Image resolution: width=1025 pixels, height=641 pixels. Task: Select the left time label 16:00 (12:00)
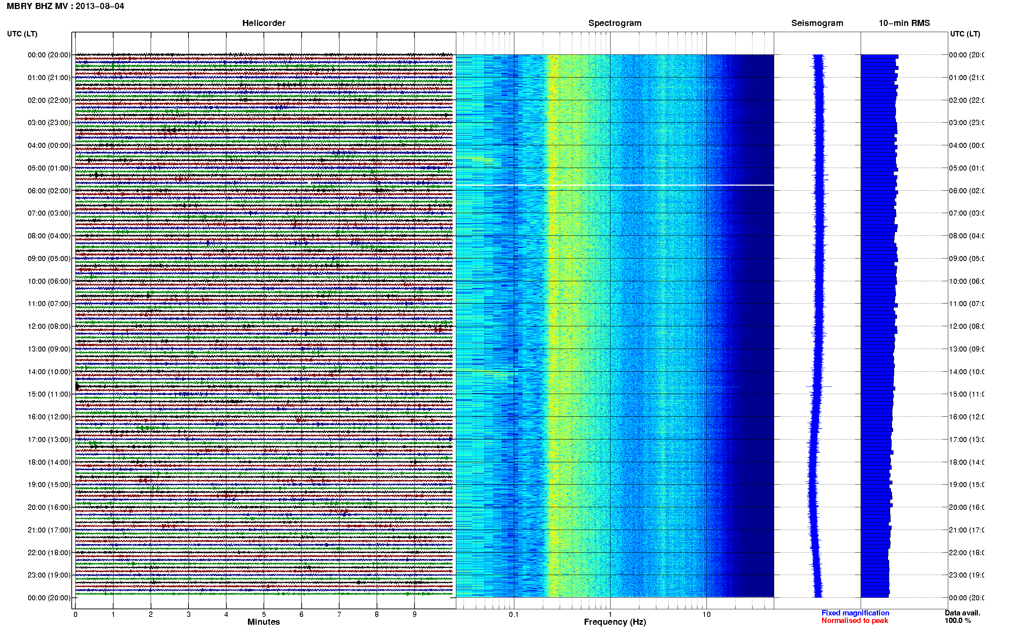(49, 417)
